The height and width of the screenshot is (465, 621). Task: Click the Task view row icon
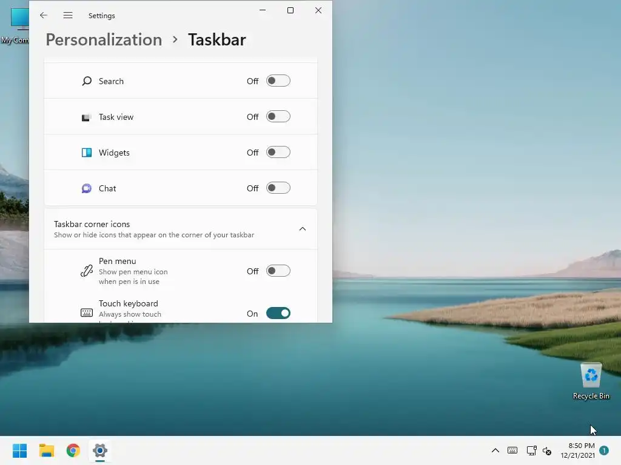point(86,117)
